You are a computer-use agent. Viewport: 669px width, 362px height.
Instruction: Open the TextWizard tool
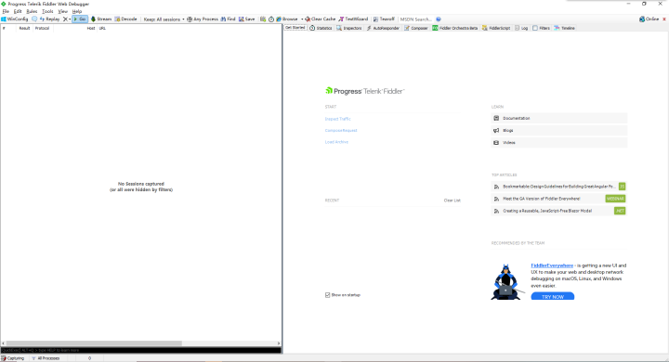(x=353, y=19)
